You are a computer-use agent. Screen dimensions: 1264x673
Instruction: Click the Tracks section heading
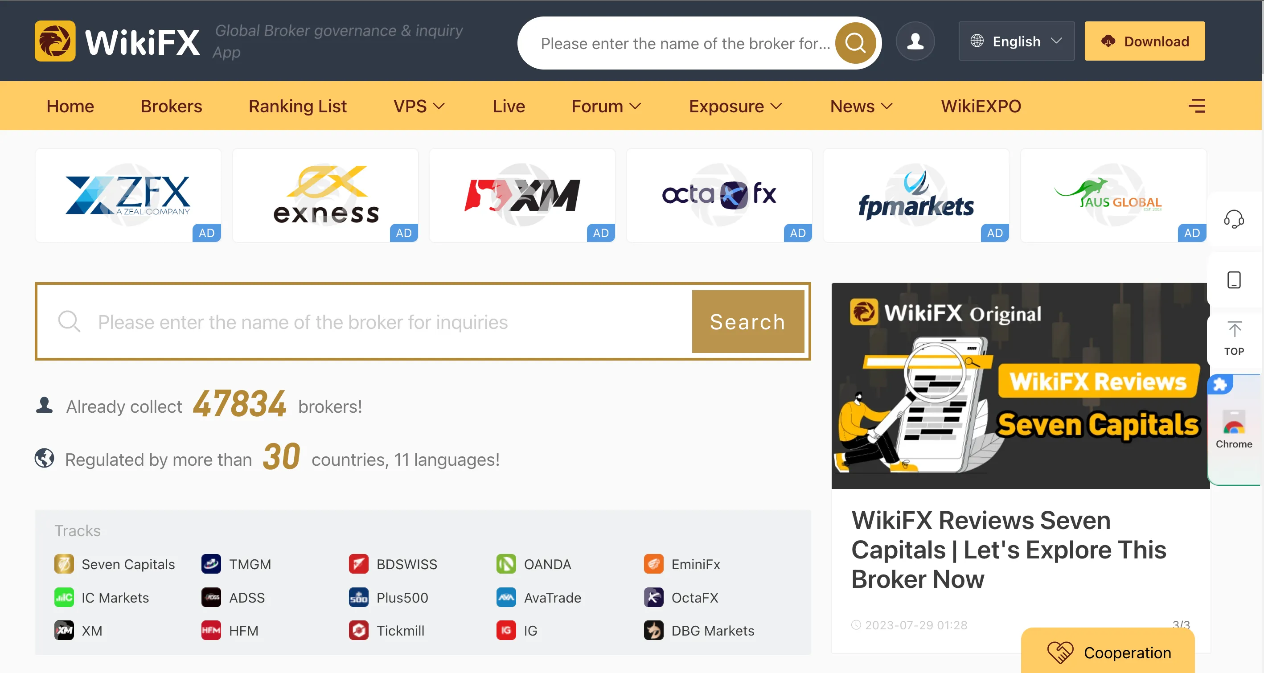click(x=78, y=530)
